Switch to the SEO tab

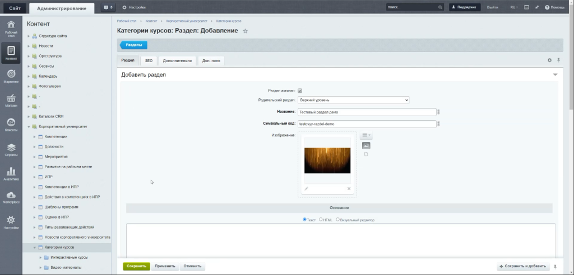[149, 60]
